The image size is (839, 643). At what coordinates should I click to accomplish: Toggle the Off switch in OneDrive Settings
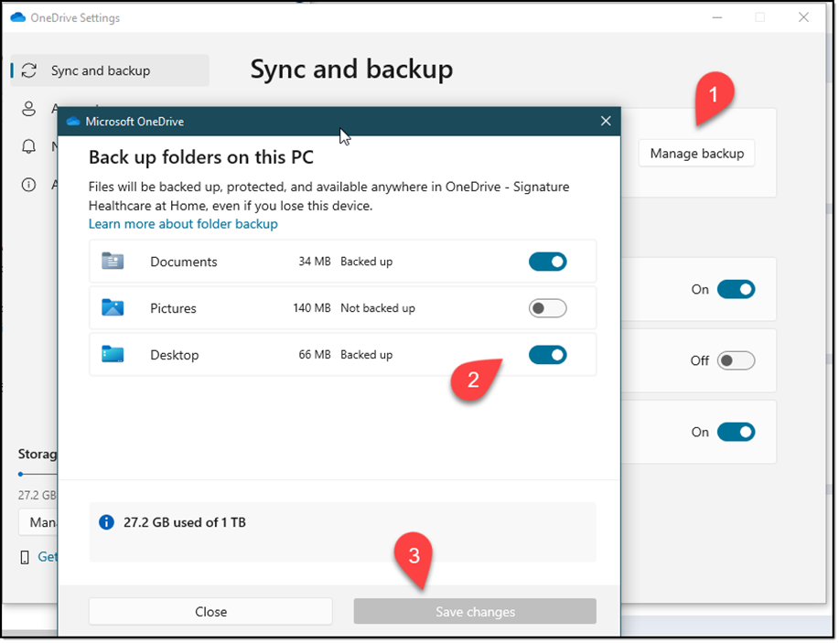tap(737, 361)
